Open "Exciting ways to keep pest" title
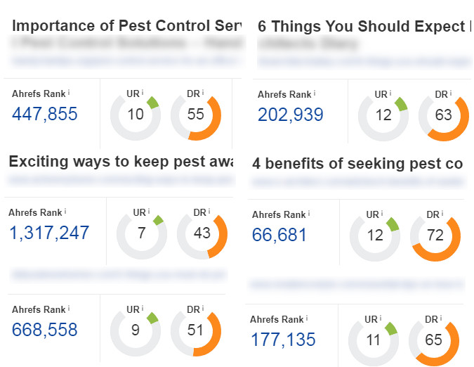Viewport: 474px width, 367px height. [x=117, y=161]
